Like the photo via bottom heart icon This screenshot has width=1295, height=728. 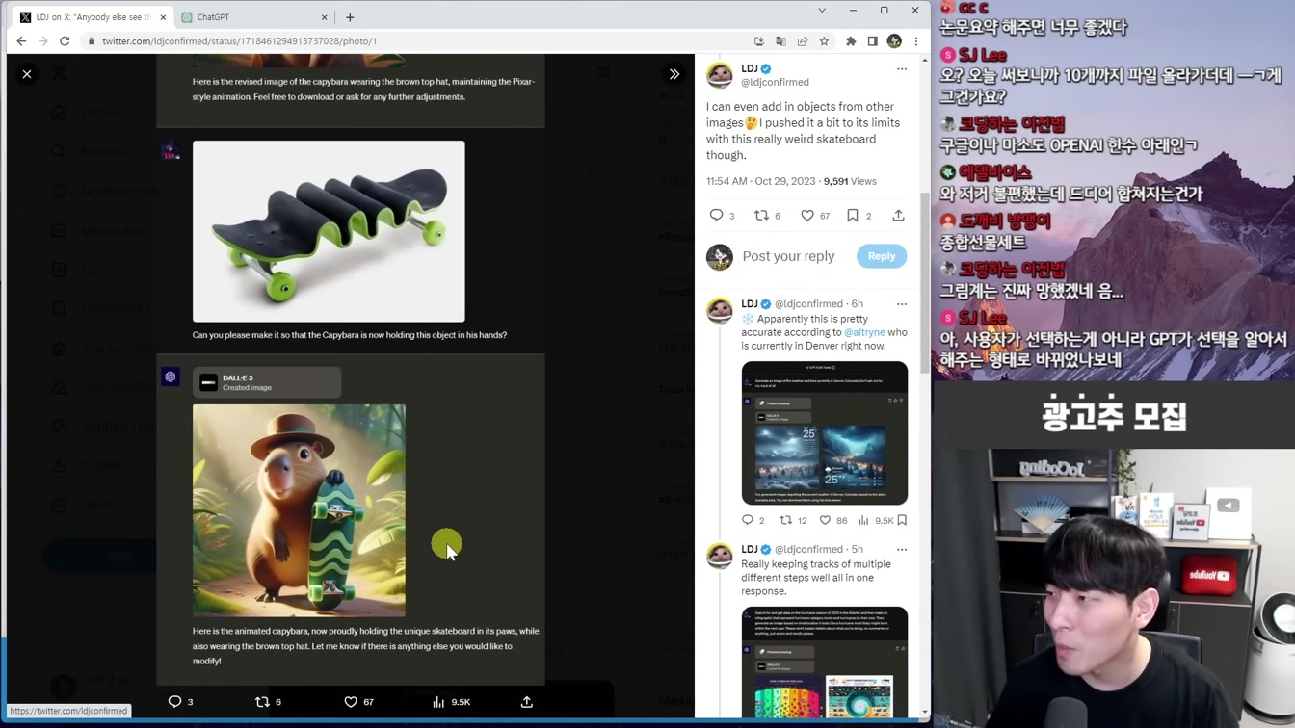[351, 702]
